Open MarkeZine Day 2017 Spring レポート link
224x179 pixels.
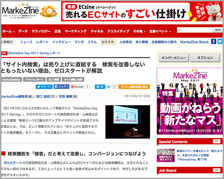[34, 53]
